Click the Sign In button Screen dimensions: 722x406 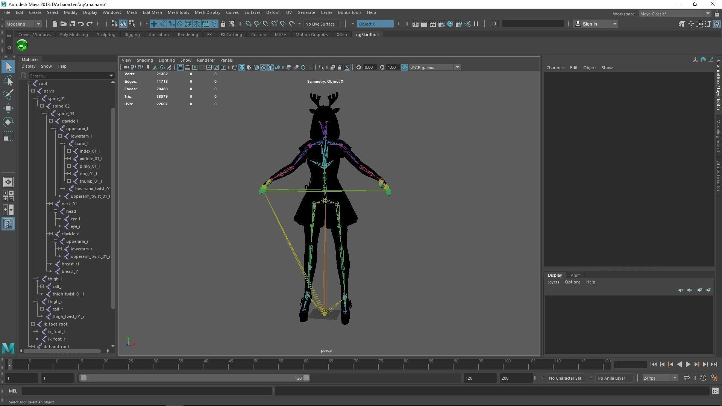pyautogui.click(x=589, y=24)
